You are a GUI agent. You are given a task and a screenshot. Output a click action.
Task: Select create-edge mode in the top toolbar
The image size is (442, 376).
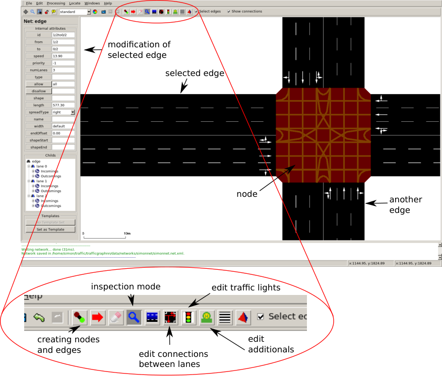pyautogui.click(x=126, y=12)
